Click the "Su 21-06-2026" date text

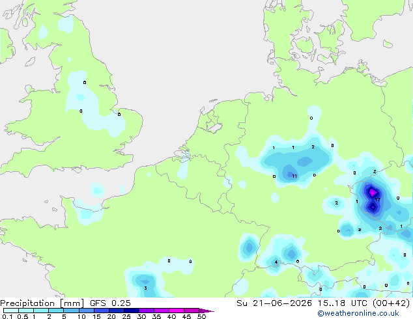(x=274, y=303)
